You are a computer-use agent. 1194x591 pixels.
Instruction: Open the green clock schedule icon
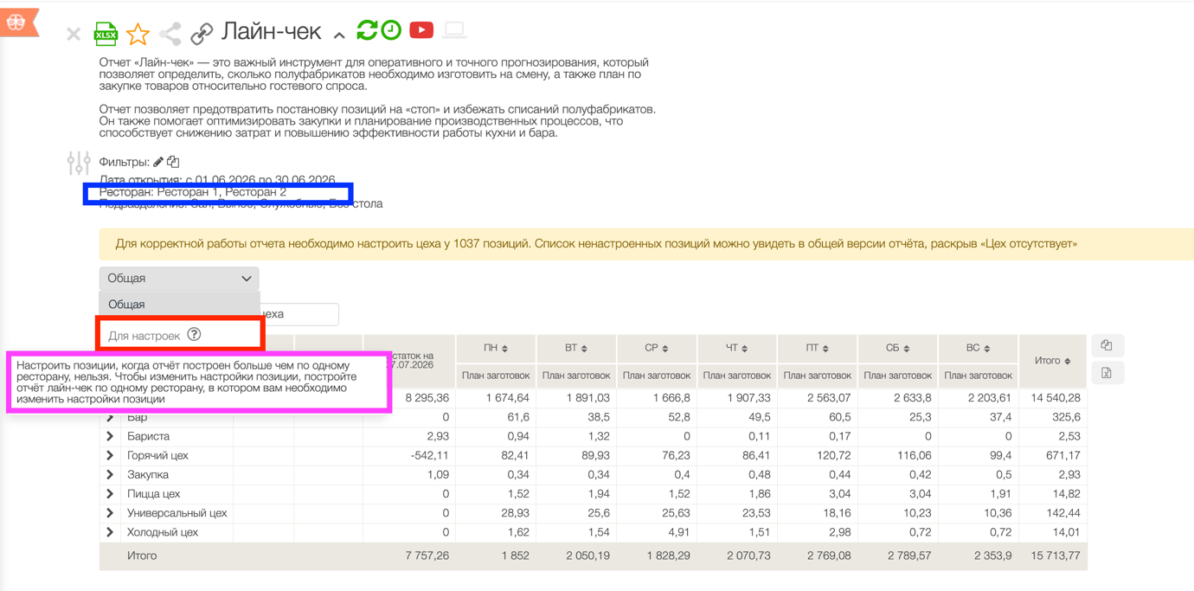(391, 30)
